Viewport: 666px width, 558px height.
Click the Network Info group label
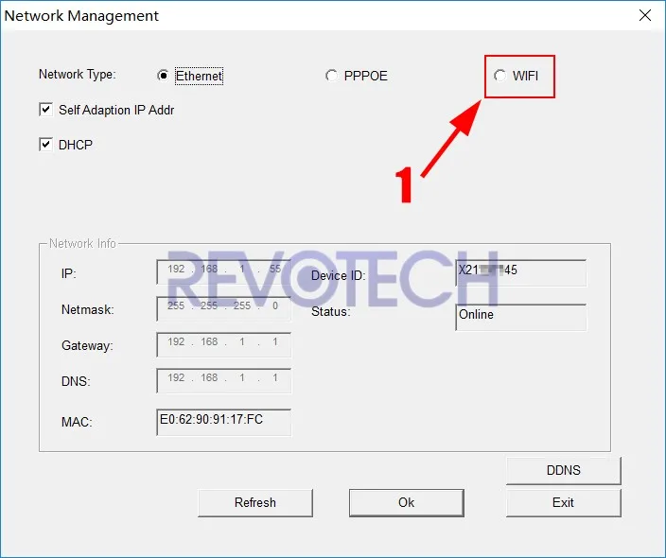point(82,243)
